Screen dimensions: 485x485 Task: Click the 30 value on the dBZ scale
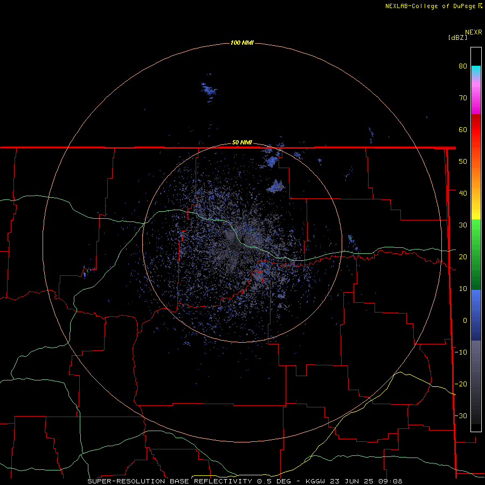click(x=463, y=225)
